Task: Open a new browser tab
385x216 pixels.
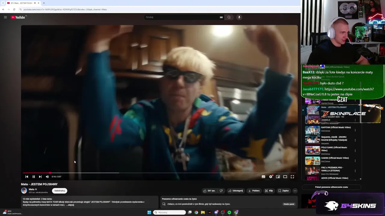Action: (x=44, y=3)
